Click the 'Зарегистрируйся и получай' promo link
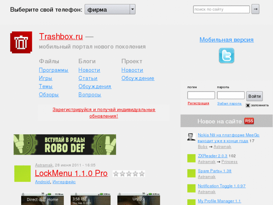This screenshot has width=273, height=205. pyautogui.click(x=104, y=113)
